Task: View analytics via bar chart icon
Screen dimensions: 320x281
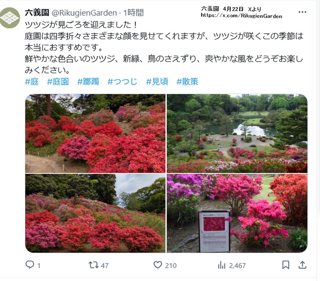Action: pyautogui.click(x=222, y=265)
